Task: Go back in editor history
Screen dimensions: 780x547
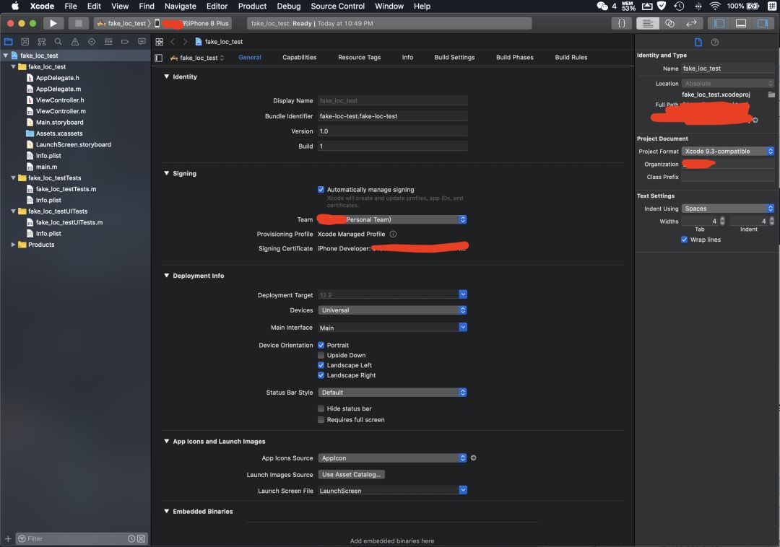Action: [x=173, y=42]
